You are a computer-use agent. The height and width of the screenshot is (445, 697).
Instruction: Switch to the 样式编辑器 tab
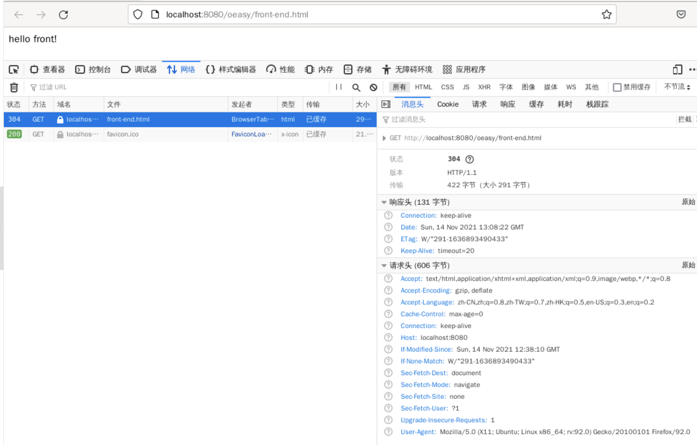[231, 69]
